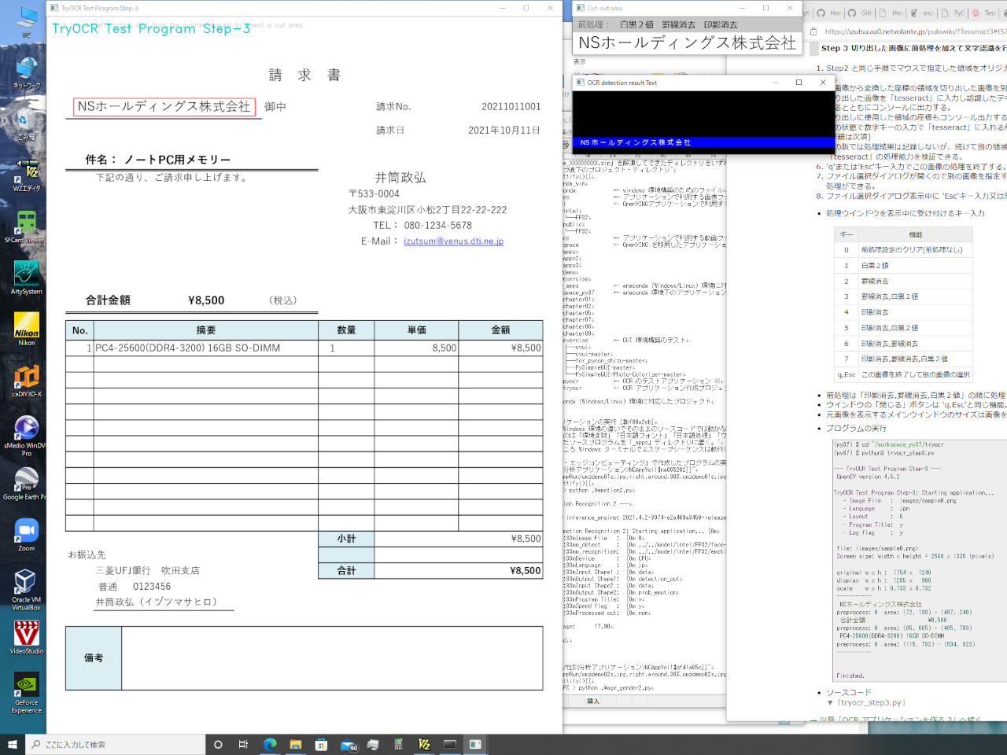This screenshot has width=1007, height=755.
Task: Open the WZエディタ icon on the taskbar
Action: [426, 745]
